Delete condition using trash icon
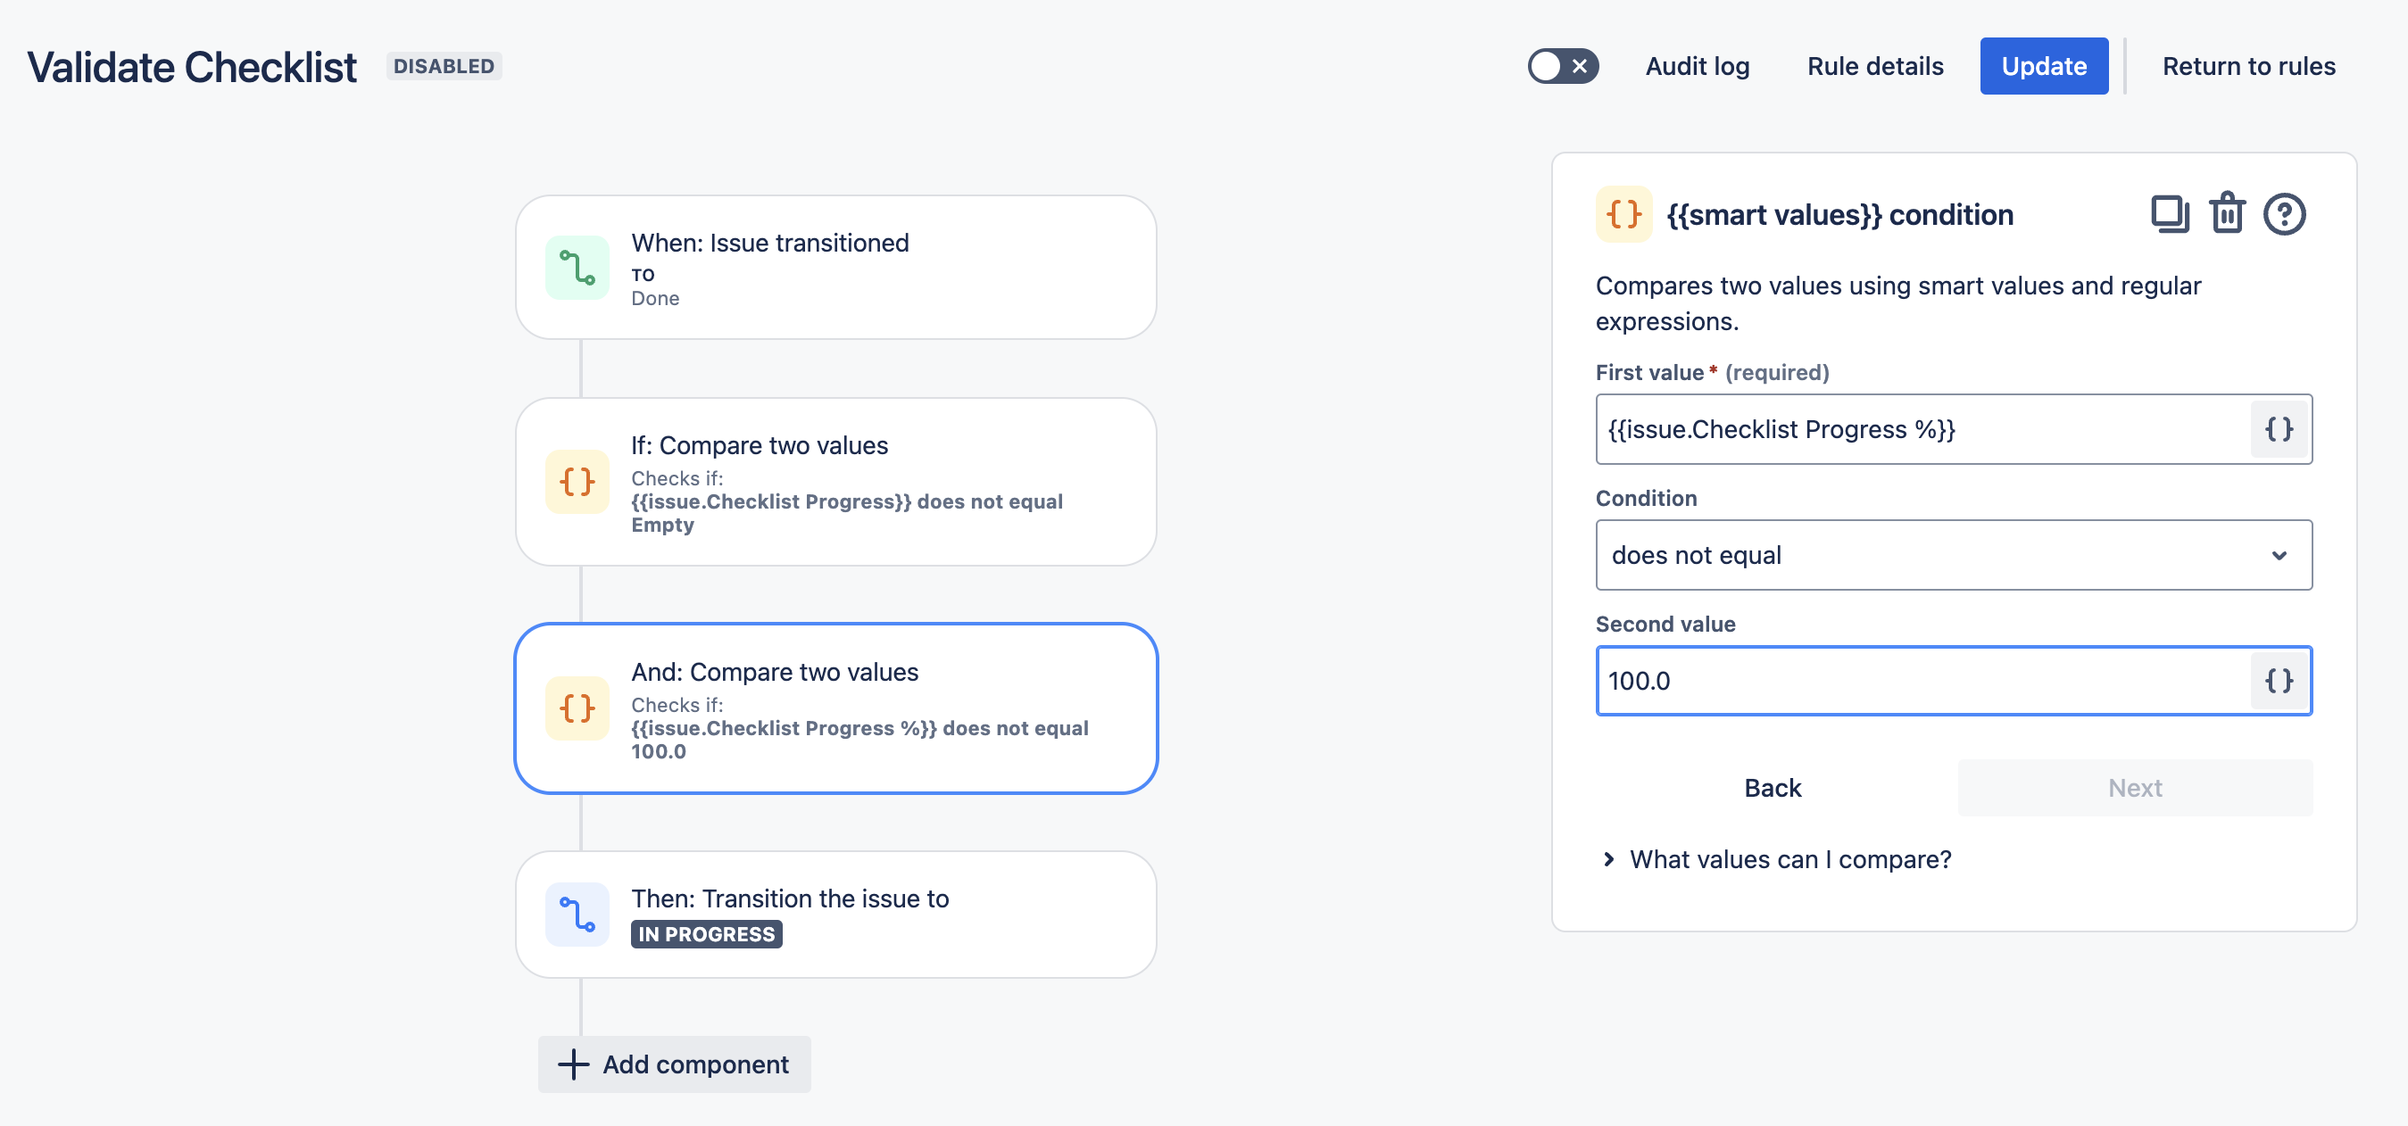The width and height of the screenshot is (2408, 1126). pyautogui.click(x=2227, y=214)
